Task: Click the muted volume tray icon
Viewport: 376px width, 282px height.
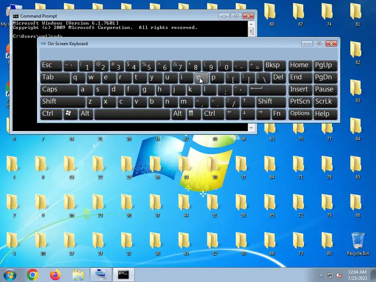Action: tap(339, 275)
